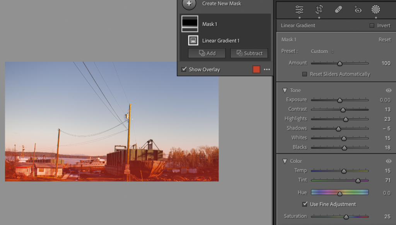The image size is (396, 225).
Task: Click the Saturation value 25 field
Action: pos(387,217)
